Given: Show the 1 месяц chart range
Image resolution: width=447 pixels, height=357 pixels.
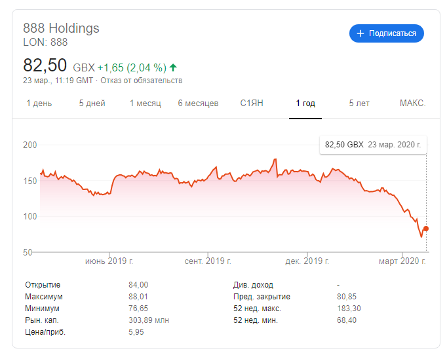Looking at the screenshot, I should click(145, 103).
